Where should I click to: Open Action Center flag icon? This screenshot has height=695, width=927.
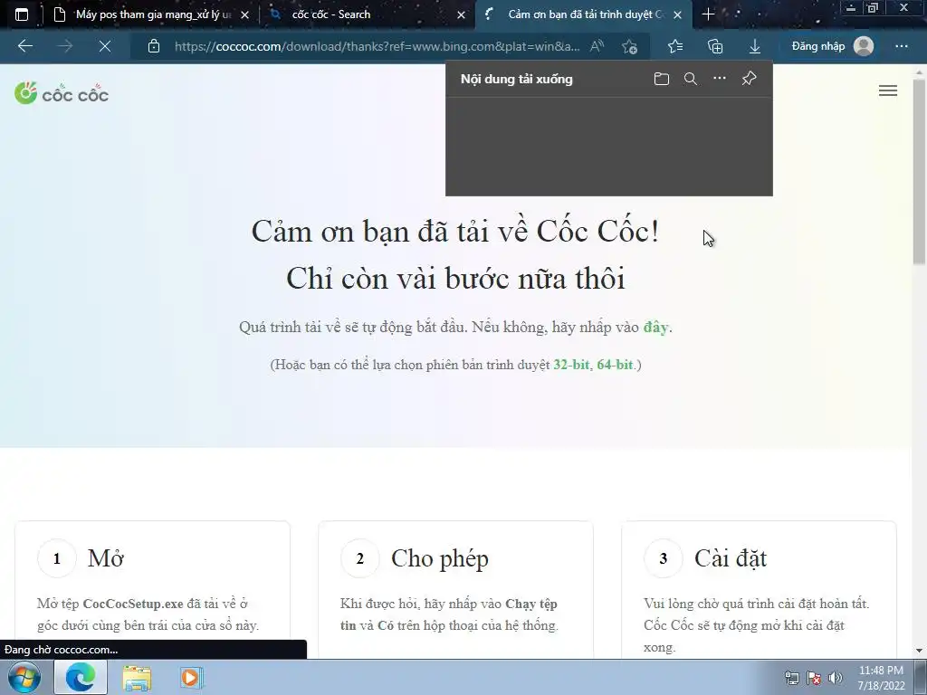point(814,678)
